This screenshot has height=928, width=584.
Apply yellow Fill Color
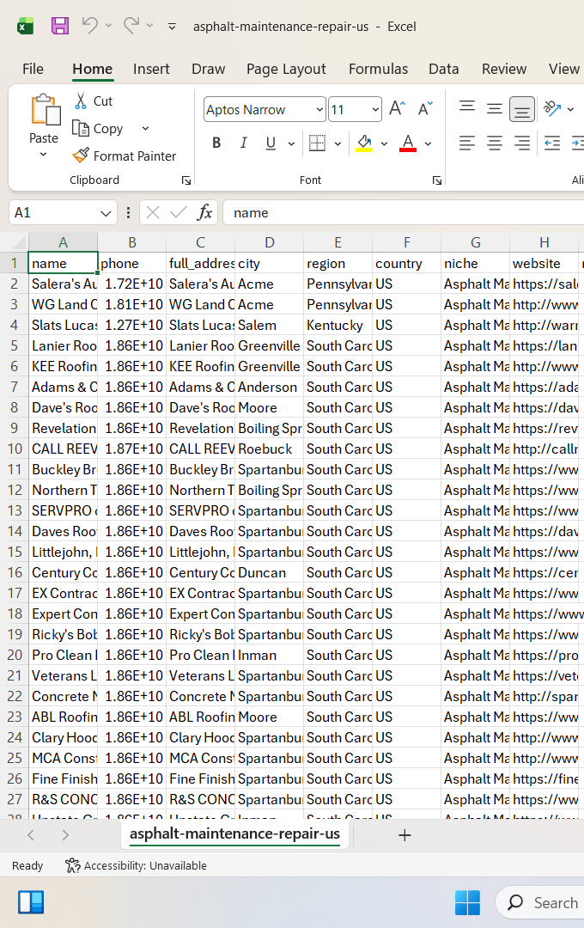(x=364, y=143)
